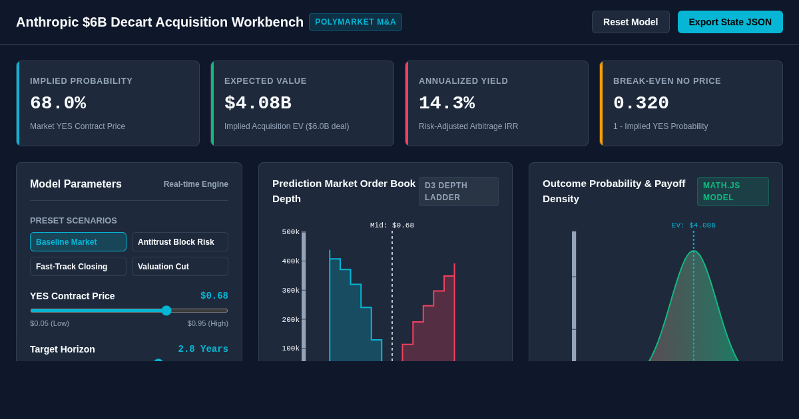
Task: Click the Real-time Engine label
Action: coord(196,184)
